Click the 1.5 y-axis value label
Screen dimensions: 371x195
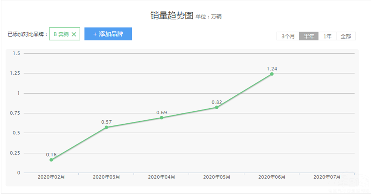pos(16,53)
